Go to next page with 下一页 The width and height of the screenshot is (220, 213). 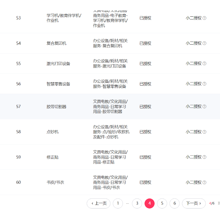tap(194, 203)
